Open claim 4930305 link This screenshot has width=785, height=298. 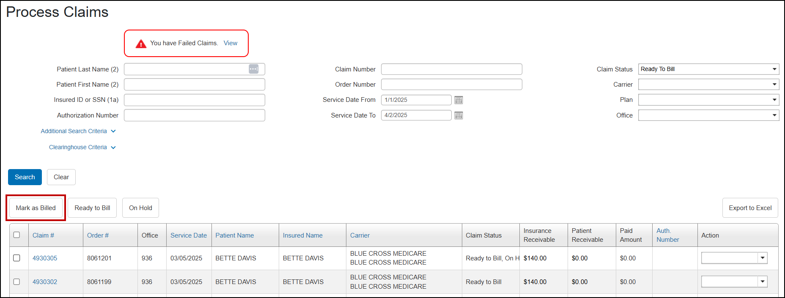click(x=45, y=258)
